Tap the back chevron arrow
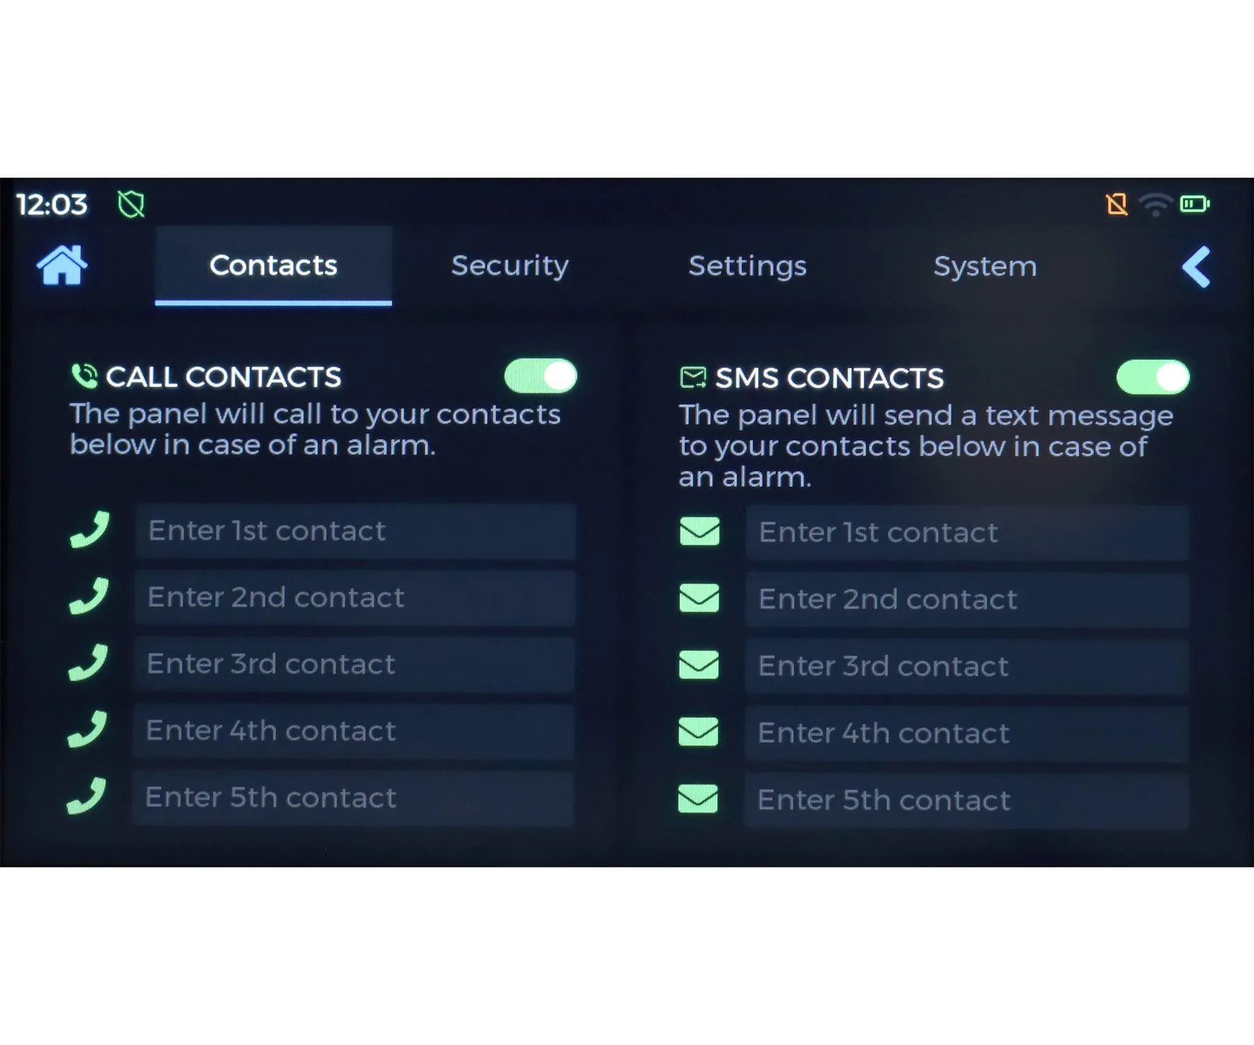 1196,267
